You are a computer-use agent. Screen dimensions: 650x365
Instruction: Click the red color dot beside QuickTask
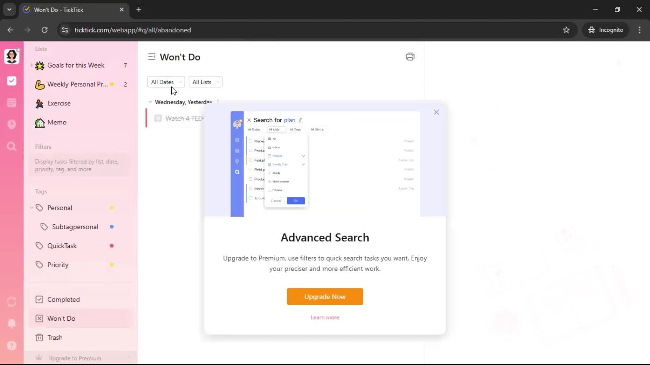click(111, 246)
